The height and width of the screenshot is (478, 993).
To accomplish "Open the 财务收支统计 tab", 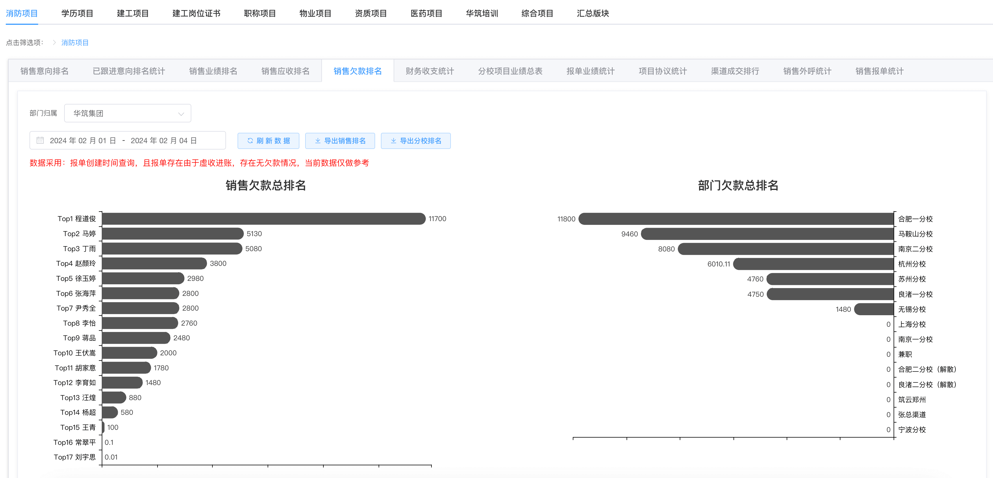I will 429,71.
